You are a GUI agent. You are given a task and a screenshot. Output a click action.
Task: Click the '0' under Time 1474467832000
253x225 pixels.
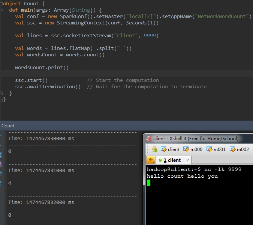(10, 215)
